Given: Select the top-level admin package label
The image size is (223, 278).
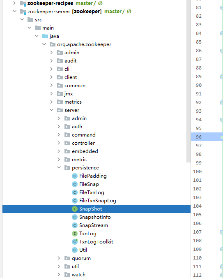Looking at the screenshot, I should pyautogui.click(x=72, y=53).
